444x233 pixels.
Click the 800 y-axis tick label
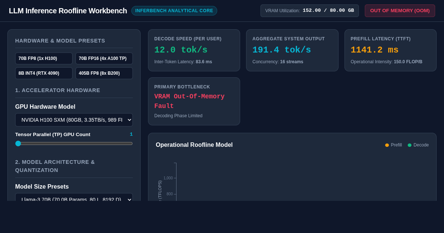[169, 194]
